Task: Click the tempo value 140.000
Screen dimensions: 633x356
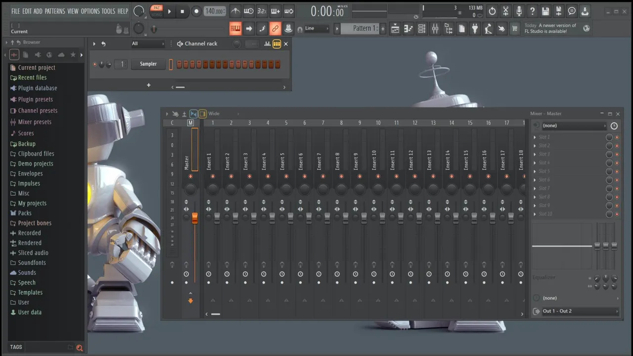Action: point(215,11)
